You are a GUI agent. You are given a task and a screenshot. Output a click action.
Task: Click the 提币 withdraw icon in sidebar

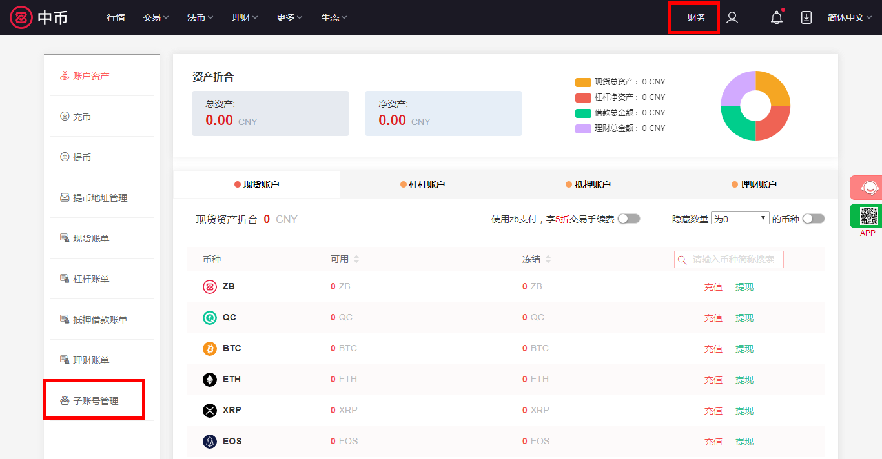(65, 157)
